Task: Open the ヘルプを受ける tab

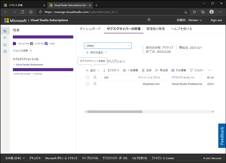Action: (x=181, y=29)
